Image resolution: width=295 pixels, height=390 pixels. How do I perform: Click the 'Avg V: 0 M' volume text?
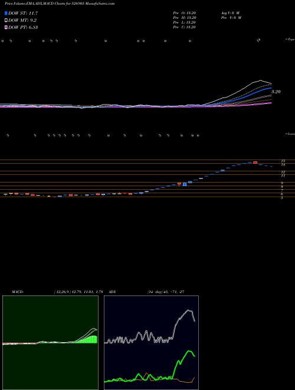tap(230, 13)
